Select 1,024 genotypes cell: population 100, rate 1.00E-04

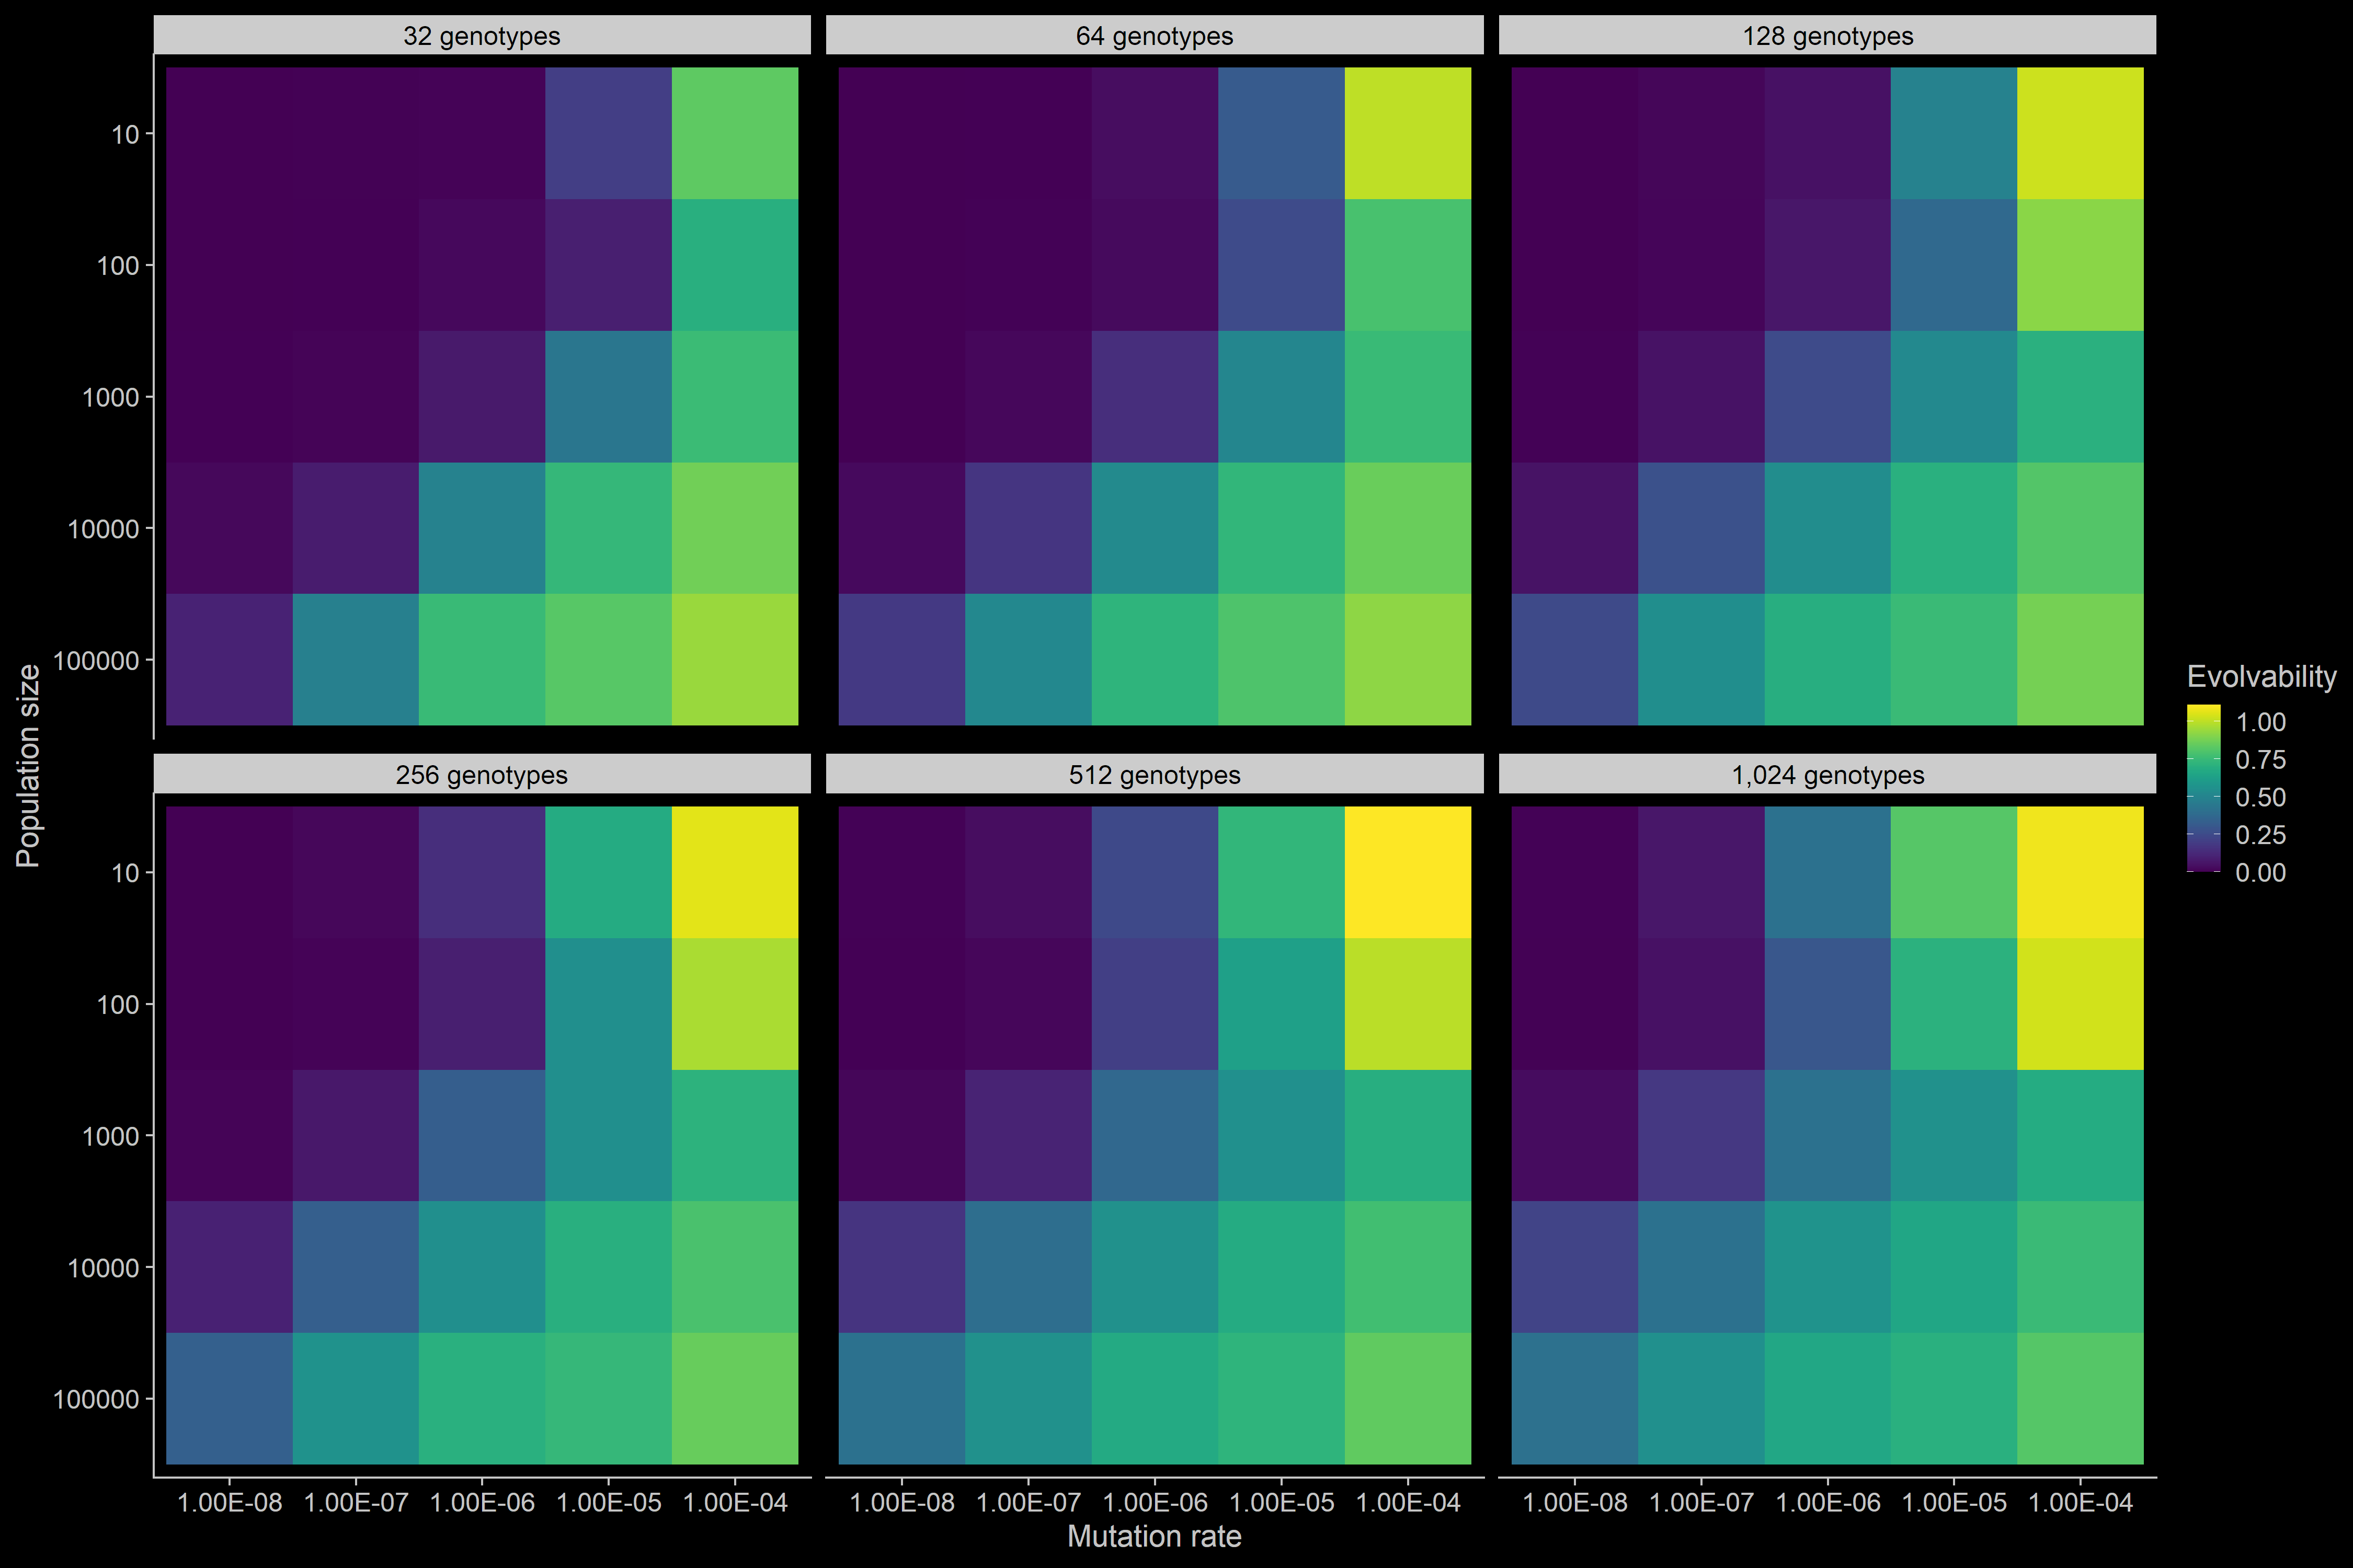(2081, 1004)
